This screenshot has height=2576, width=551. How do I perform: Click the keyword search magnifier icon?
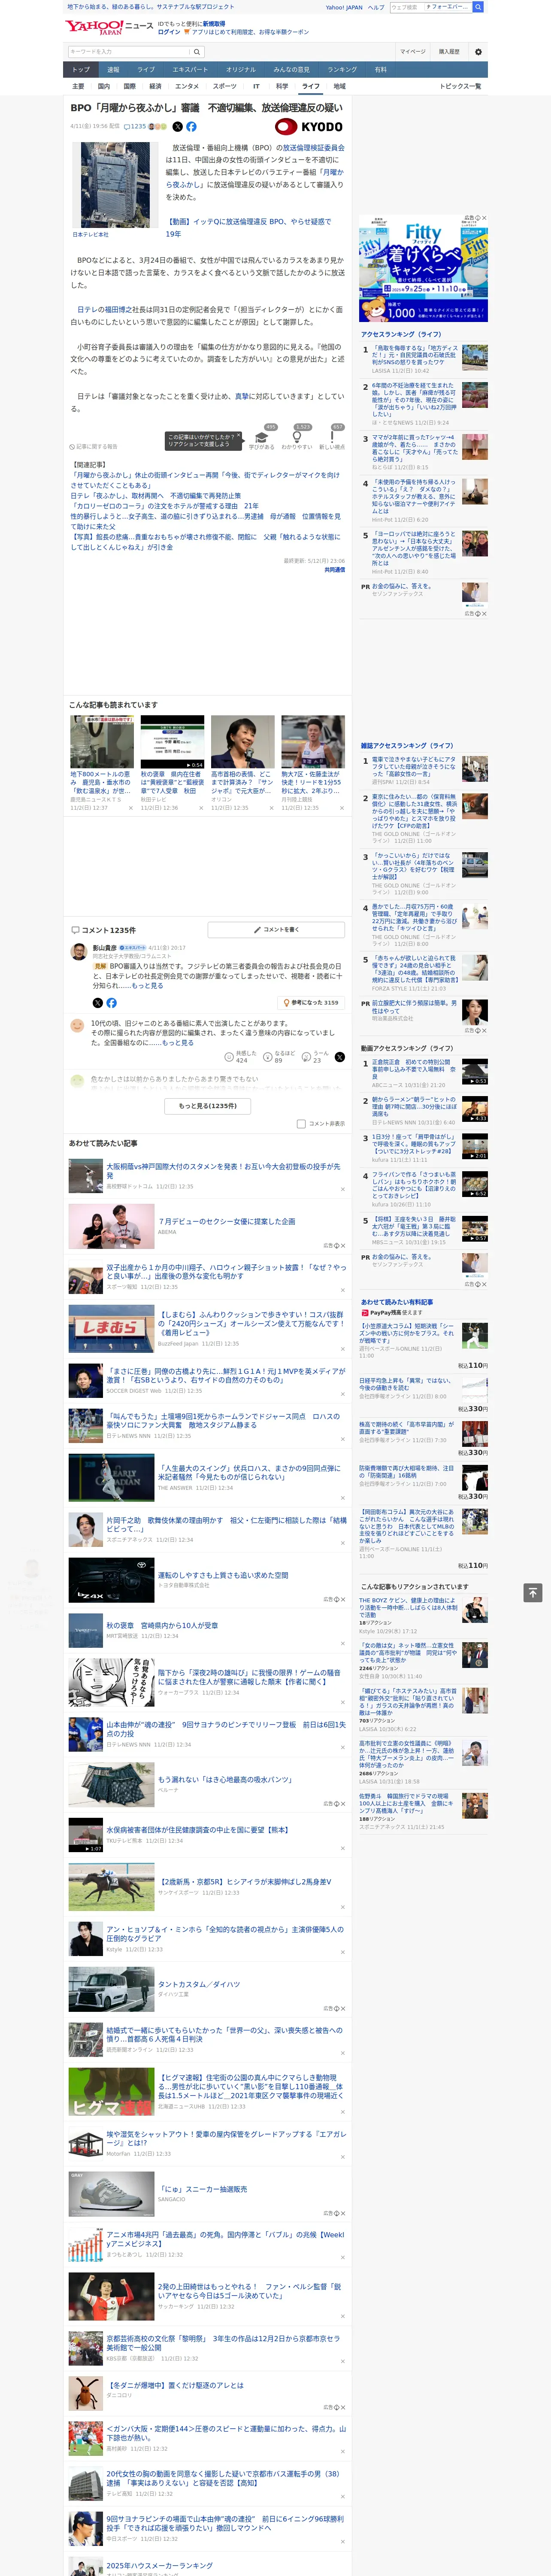coord(197,52)
